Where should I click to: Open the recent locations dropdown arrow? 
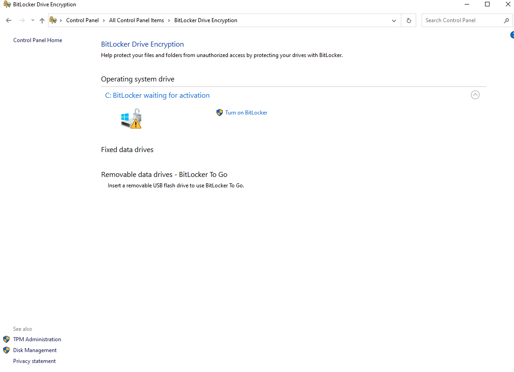point(33,20)
